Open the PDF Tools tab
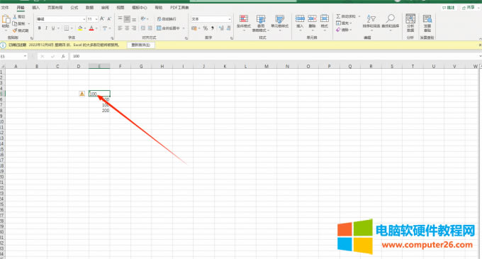 pos(179,7)
